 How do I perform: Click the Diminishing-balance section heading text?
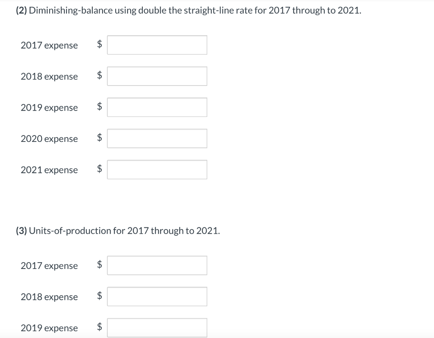[x=189, y=11]
